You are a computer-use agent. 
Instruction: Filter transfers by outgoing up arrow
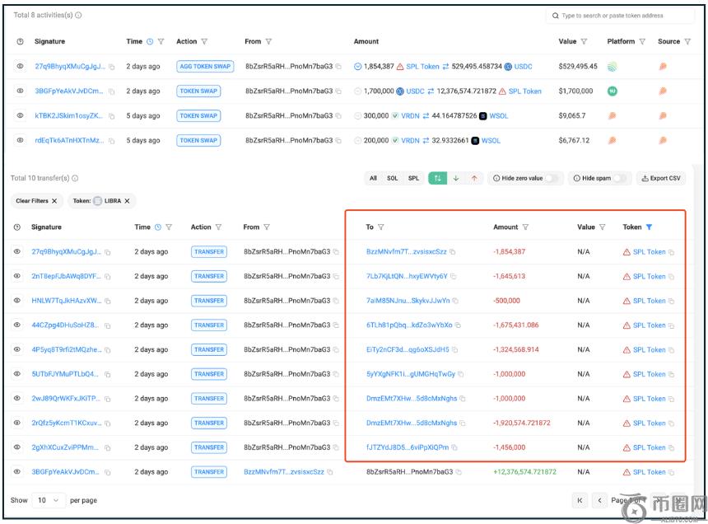click(474, 178)
